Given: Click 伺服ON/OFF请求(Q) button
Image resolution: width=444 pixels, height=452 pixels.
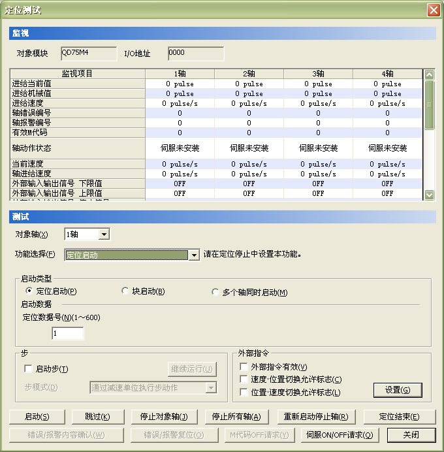Looking at the screenshot, I should (x=338, y=435).
